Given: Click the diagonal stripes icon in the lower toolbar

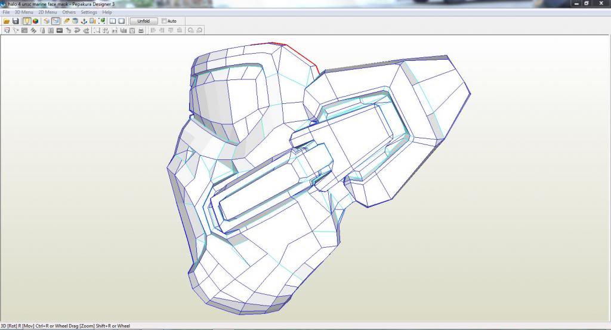Looking at the screenshot, I should (x=33, y=30).
